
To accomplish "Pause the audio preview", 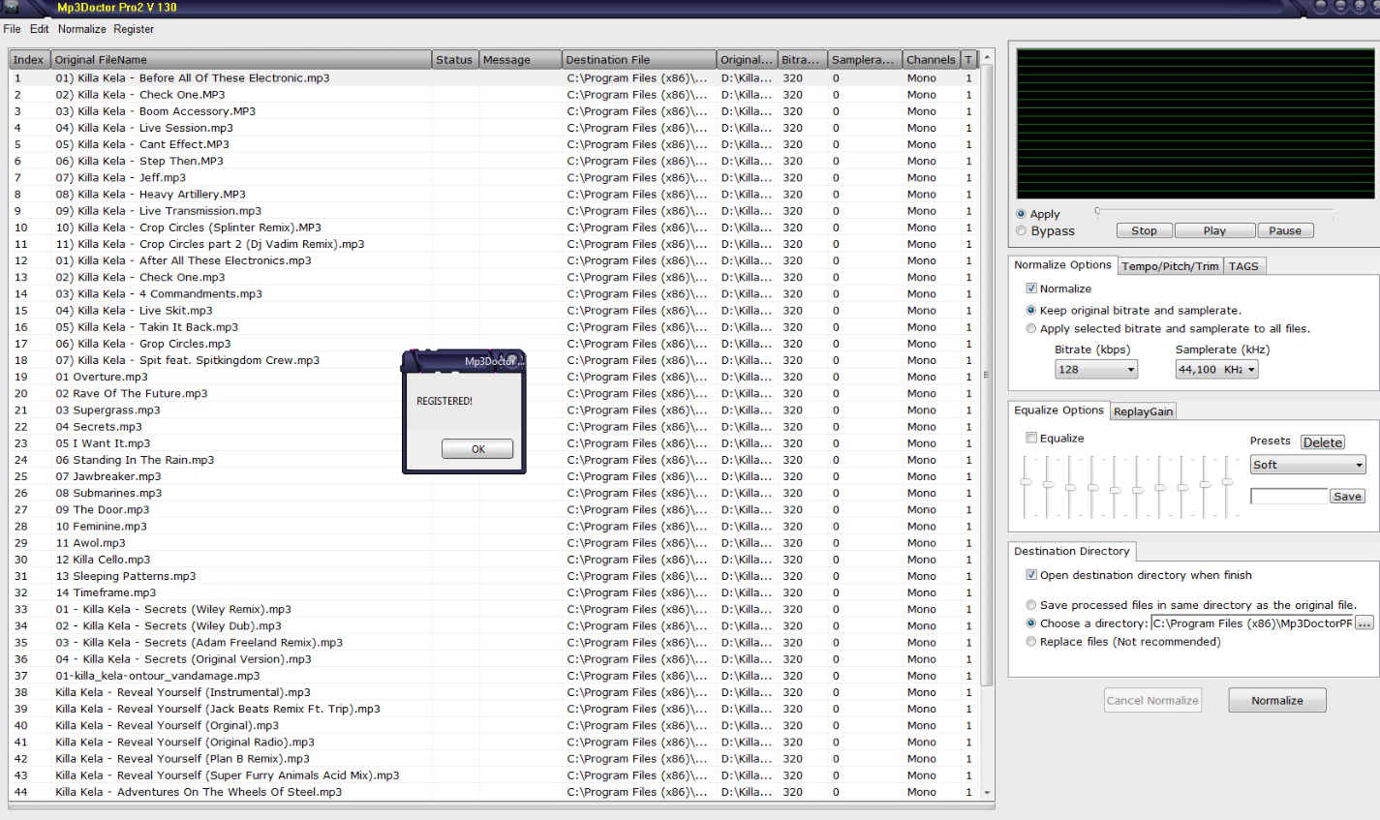I will click(x=1284, y=230).
